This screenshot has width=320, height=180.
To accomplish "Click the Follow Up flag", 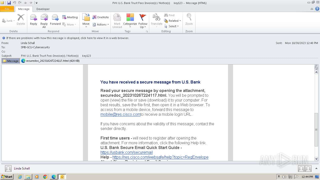I will pos(143,21).
